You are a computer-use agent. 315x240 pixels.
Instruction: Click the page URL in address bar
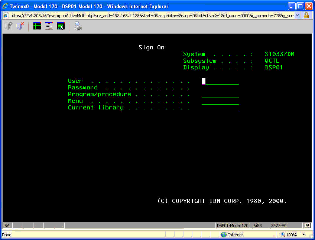click(x=149, y=16)
